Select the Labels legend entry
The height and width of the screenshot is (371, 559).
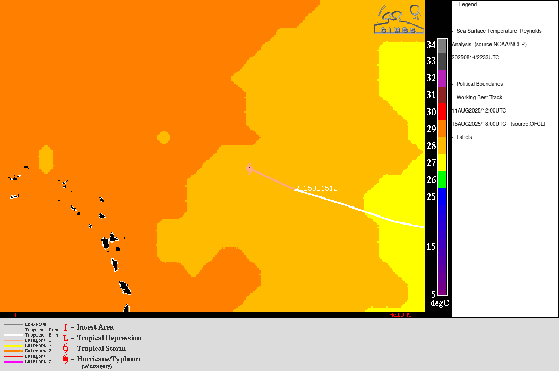(x=464, y=137)
